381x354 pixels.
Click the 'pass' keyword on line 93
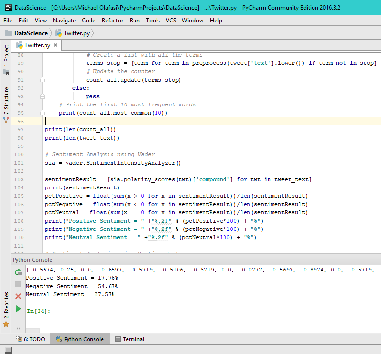point(92,96)
